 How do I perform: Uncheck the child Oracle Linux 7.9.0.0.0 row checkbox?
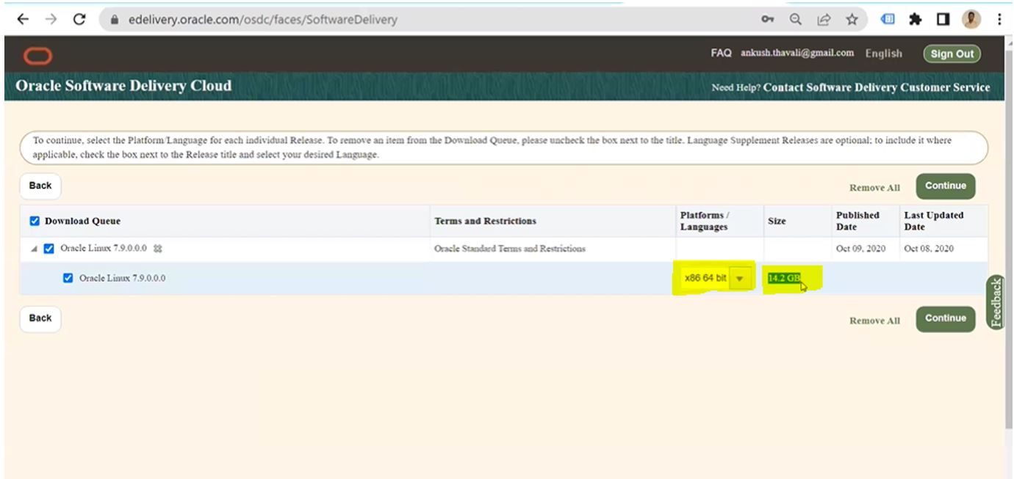pos(68,278)
